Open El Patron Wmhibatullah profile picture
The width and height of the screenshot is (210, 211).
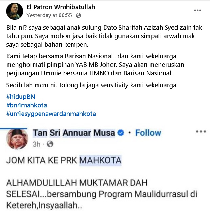point(15,11)
